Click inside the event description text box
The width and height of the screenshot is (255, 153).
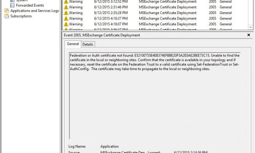155,96
